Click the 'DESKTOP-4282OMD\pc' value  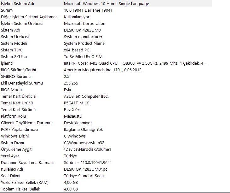[x=85, y=169]
